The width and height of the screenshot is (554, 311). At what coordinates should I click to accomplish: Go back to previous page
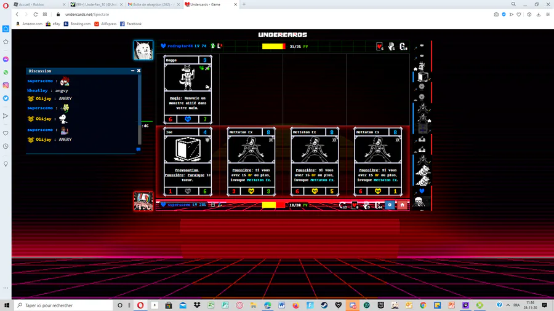click(17, 15)
